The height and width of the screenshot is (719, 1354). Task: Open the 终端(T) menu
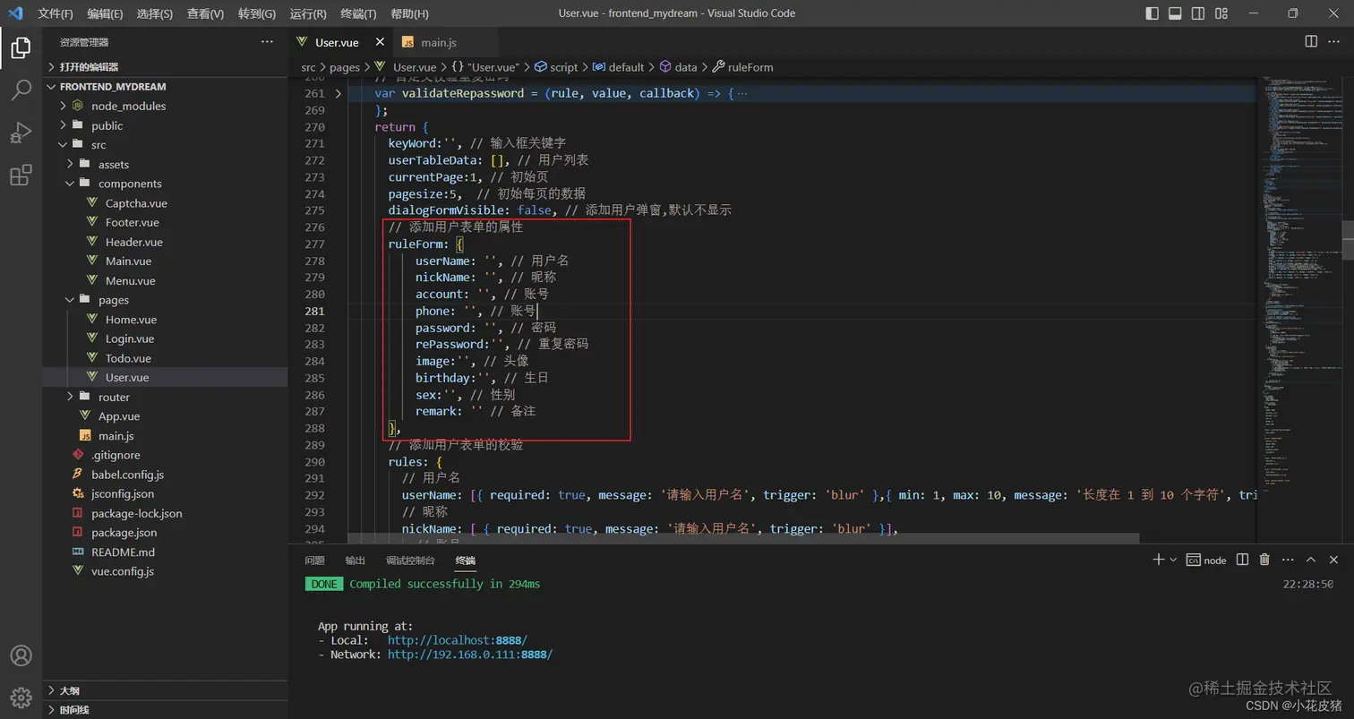pyautogui.click(x=359, y=13)
